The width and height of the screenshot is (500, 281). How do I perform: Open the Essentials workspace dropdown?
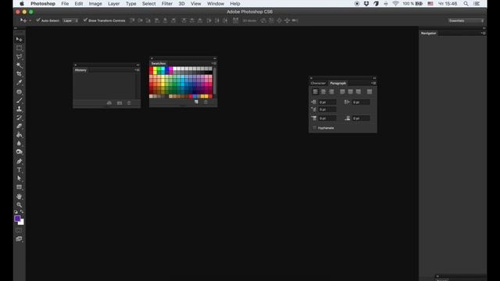[x=466, y=20]
